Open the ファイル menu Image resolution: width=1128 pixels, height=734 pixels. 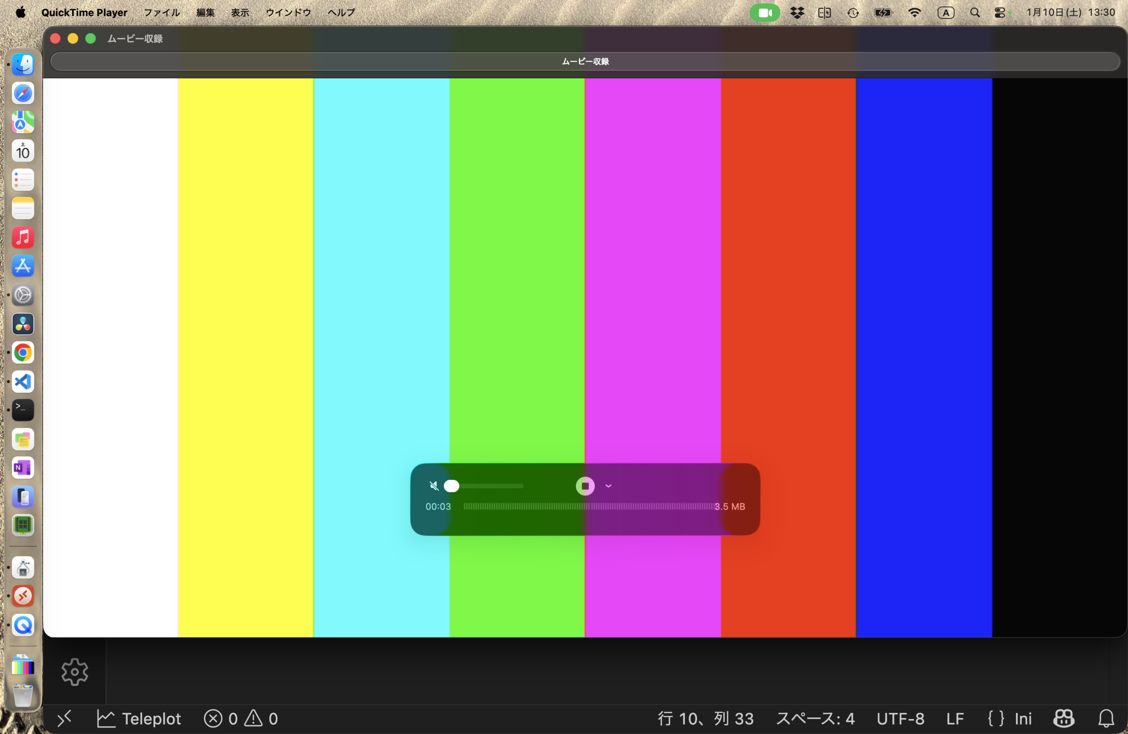162,13
